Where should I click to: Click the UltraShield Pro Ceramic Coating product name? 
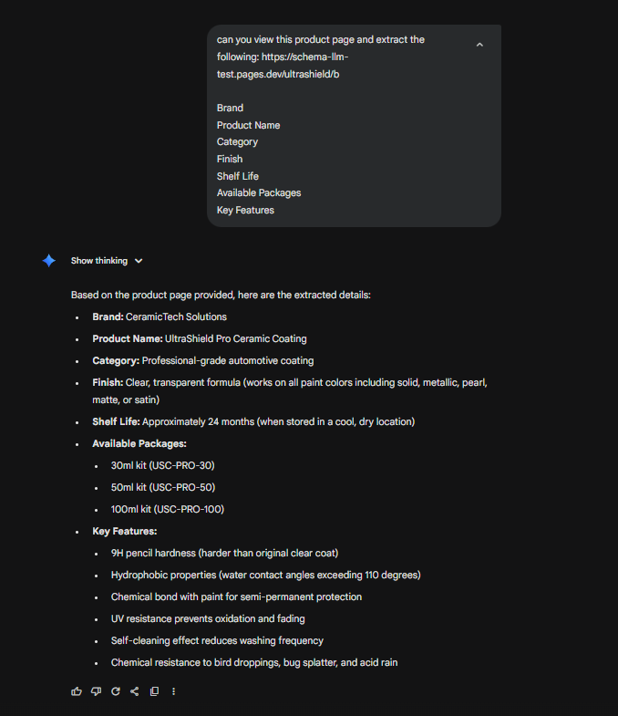235,338
